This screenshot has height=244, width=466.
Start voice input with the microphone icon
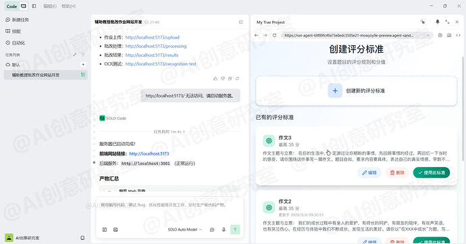pyautogui.click(x=224, y=230)
